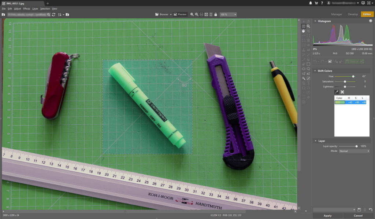Collapse the Shift Colors panel
This screenshot has width=375, height=219.
pos(315,71)
